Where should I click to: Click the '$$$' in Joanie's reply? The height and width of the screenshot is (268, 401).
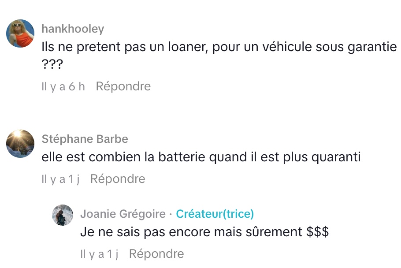coord(317,232)
